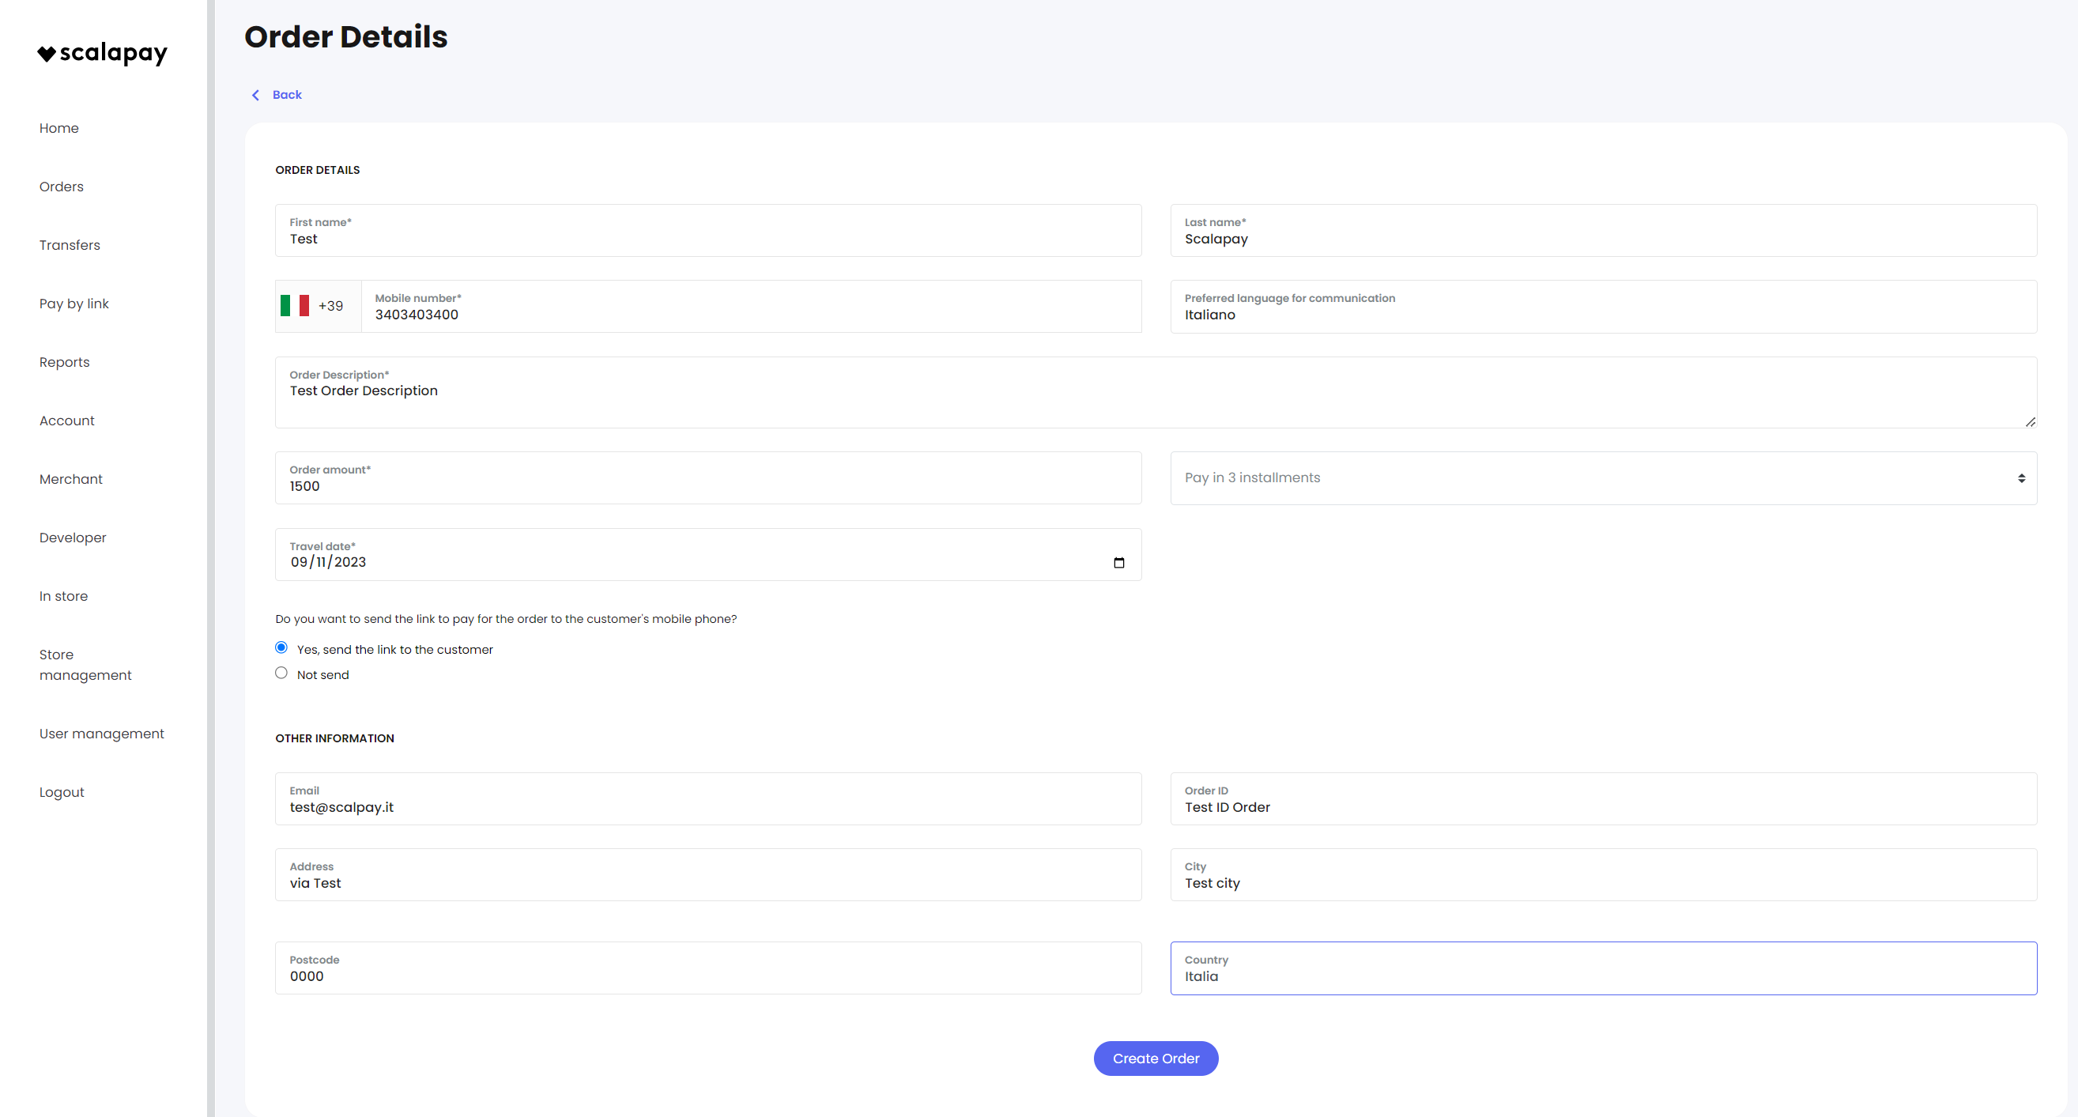Image resolution: width=2078 pixels, height=1117 pixels.
Task: Select the 'Not send' radio option
Action: pyautogui.click(x=281, y=673)
